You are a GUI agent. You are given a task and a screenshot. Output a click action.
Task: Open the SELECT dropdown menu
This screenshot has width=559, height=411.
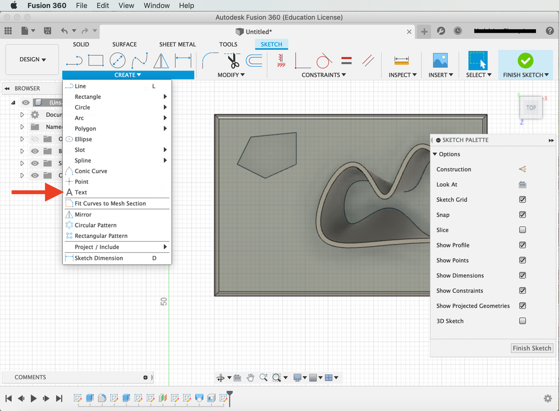click(479, 75)
